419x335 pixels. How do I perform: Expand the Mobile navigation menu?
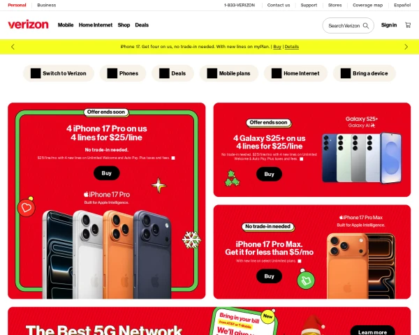point(66,25)
